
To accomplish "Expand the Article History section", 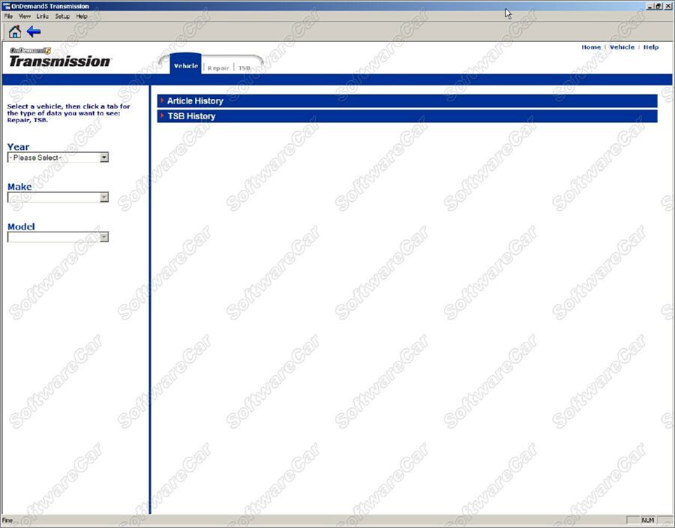I will pos(194,101).
